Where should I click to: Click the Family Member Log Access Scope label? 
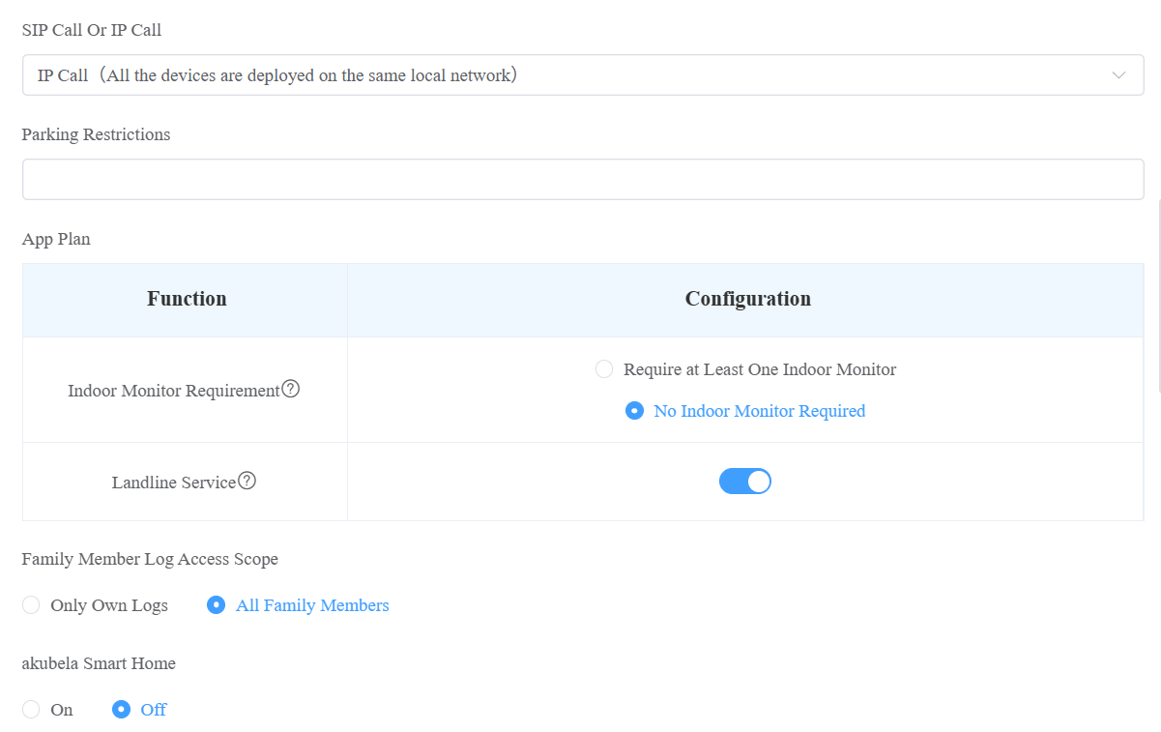[x=150, y=559]
